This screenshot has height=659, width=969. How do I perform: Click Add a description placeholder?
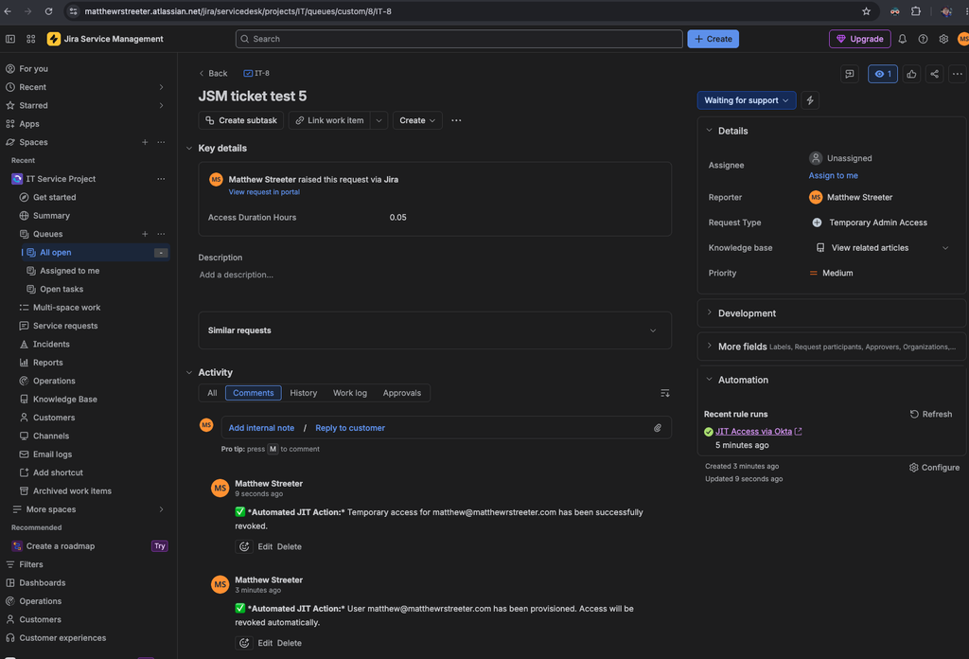tap(236, 275)
